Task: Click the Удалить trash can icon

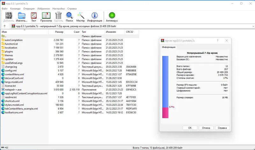Action: click(58, 16)
